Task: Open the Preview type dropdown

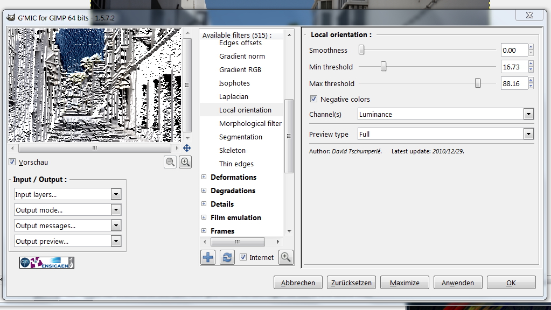Action: (445, 134)
